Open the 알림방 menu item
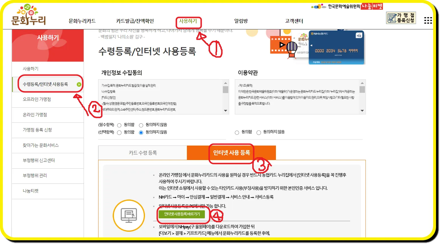Screen dimensions: 440x244 [241, 21]
